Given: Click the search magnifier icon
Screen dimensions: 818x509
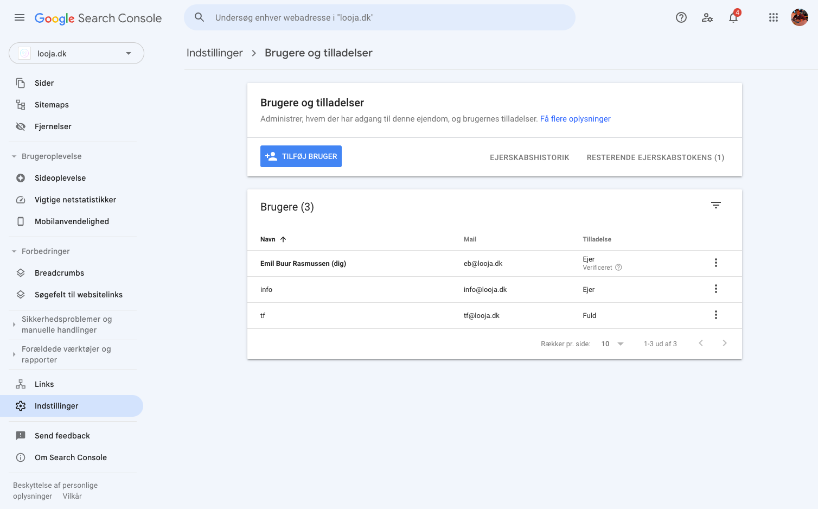Looking at the screenshot, I should [200, 17].
